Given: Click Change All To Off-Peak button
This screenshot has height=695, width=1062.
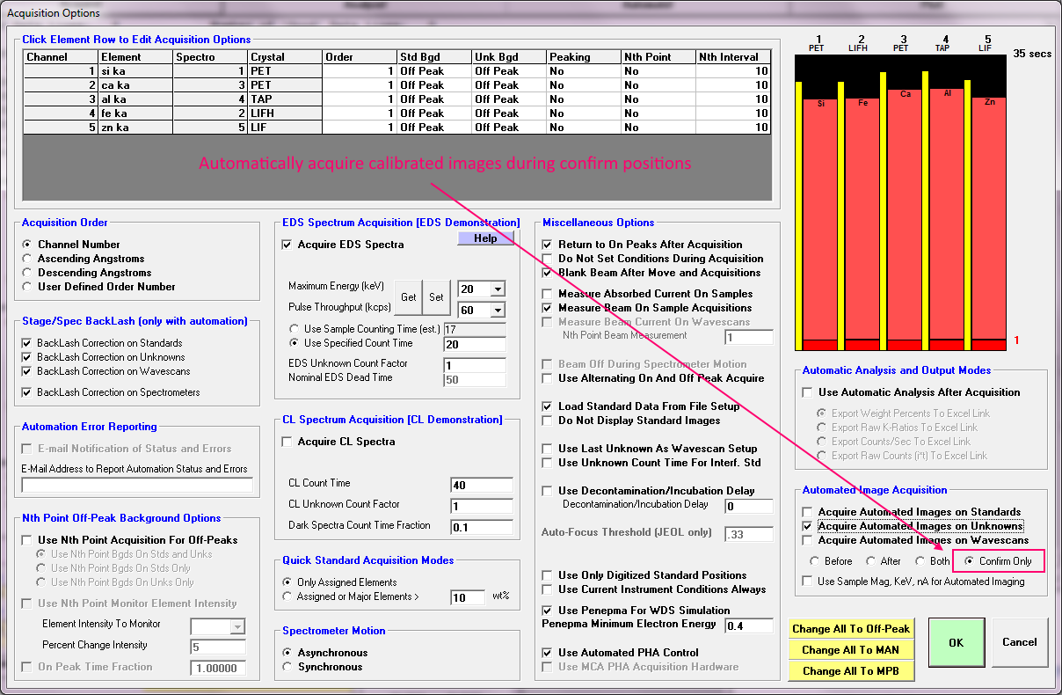Looking at the screenshot, I should pos(850,629).
